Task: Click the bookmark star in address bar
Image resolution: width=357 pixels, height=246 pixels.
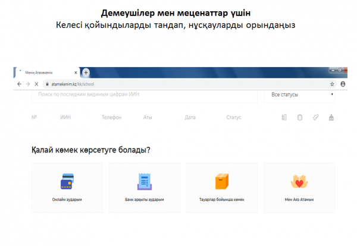Action: click(332, 84)
